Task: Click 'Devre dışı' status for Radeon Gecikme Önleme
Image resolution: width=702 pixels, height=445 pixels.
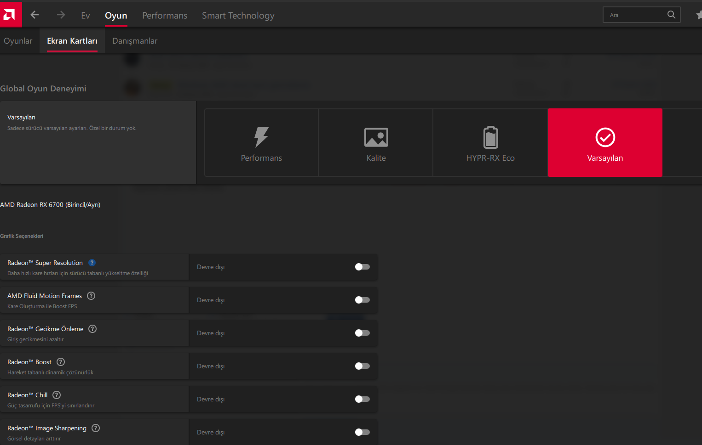Action: click(211, 333)
